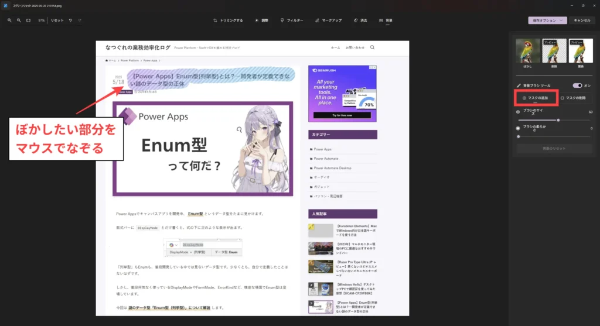Open the 保存オプション dropdown
The width and height of the screenshot is (600, 326).
(x=548, y=20)
